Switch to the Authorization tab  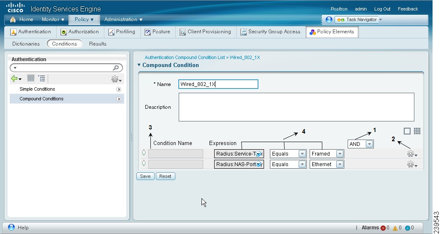80,32
